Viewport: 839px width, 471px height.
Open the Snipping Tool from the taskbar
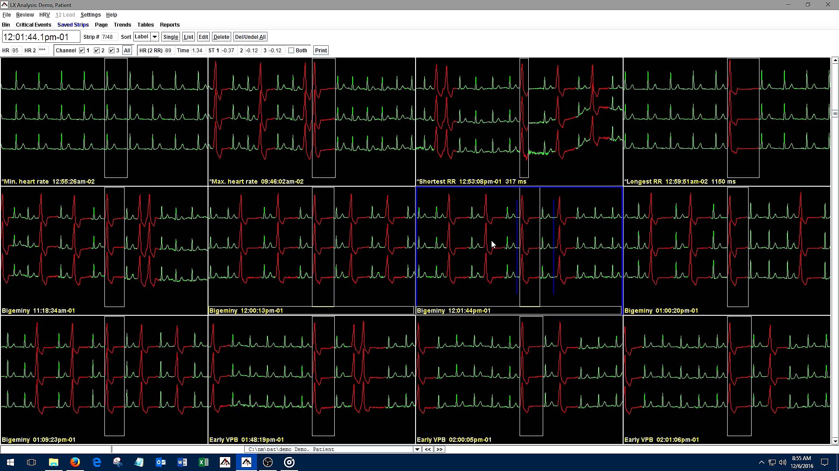pyautogui.click(x=118, y=462)
